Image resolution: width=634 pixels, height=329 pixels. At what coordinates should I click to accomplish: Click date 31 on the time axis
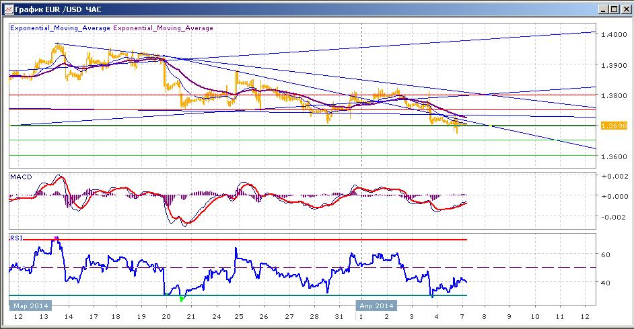click(x=339, y=317)
